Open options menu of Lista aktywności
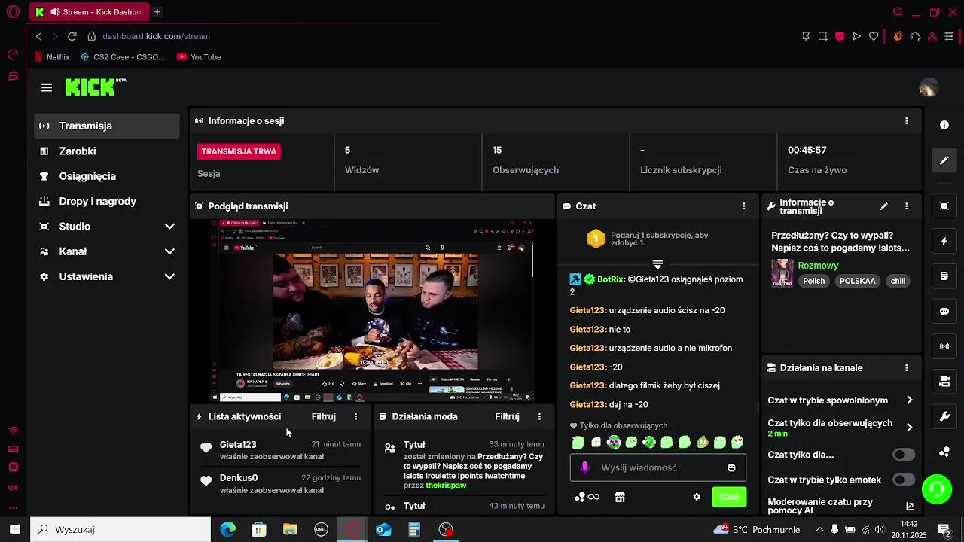This screenshot has width=964, height=542. [x=355, y=416]
